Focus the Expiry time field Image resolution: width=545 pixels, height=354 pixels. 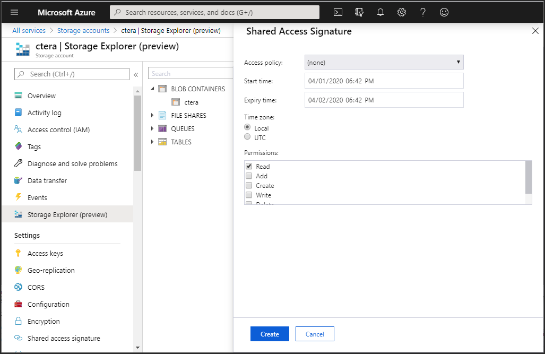click(x=384, y=100)
